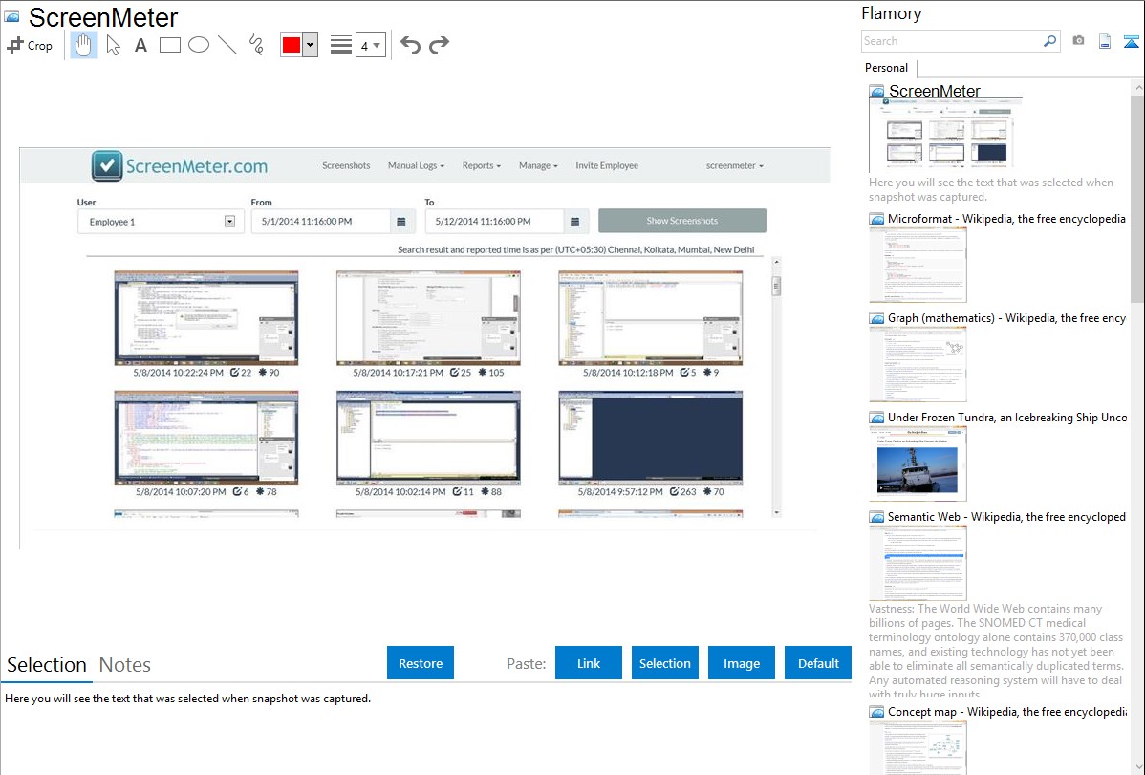Open the screenmeter account dropdown
The width and height of the screenshot is (1145, 775).
735,166
